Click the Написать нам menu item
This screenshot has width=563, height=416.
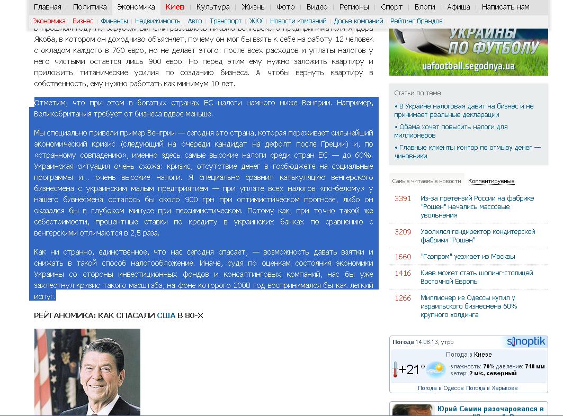tap(505, 7)
